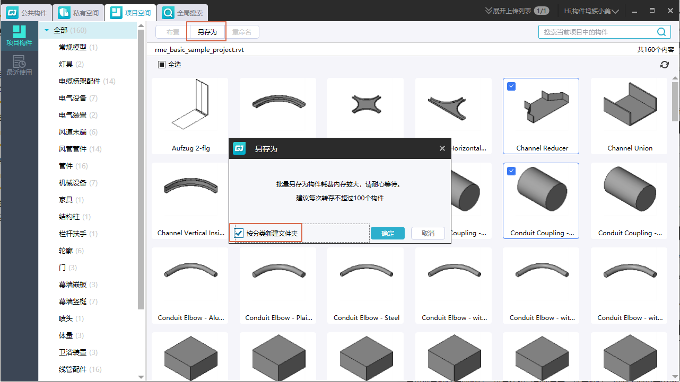Uncheck the checked Conduit Coupling item checkbox
680x382 pixels.
(512, 171)
